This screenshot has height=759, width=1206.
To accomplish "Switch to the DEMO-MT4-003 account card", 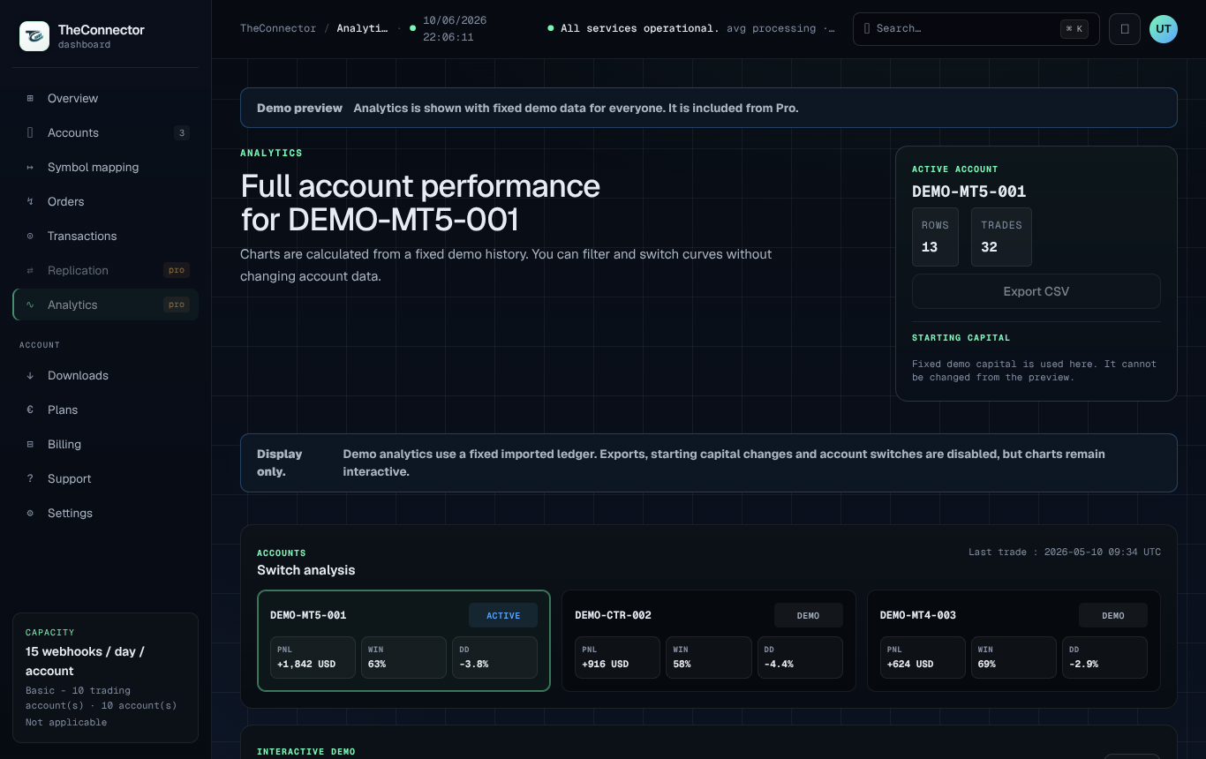I will [x=1014, y=641].
